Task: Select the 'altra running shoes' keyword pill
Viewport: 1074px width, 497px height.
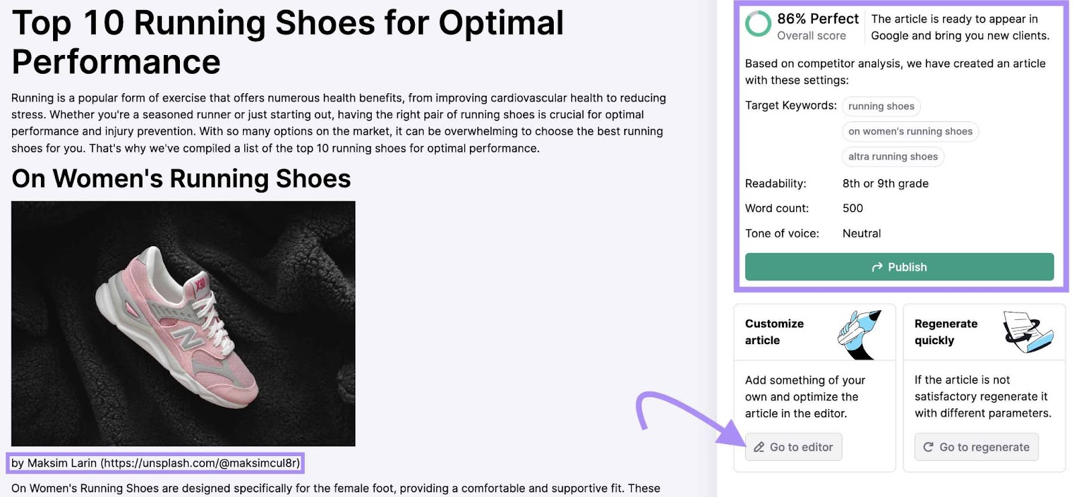Action: (893, 156)
